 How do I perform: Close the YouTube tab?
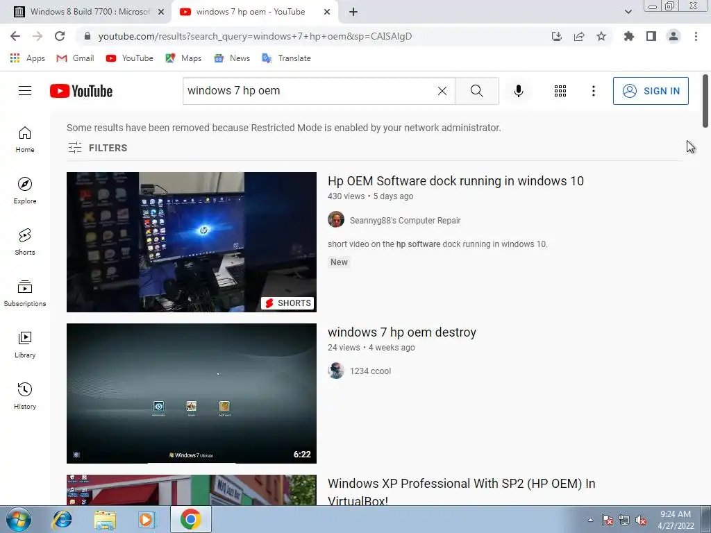point(327,12)
